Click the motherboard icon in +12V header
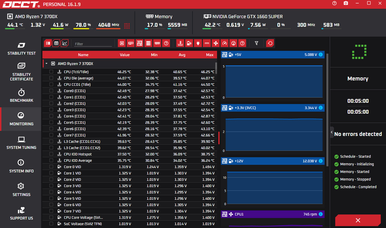Screen dimensions: 386x228 click(x=224, y=161)
